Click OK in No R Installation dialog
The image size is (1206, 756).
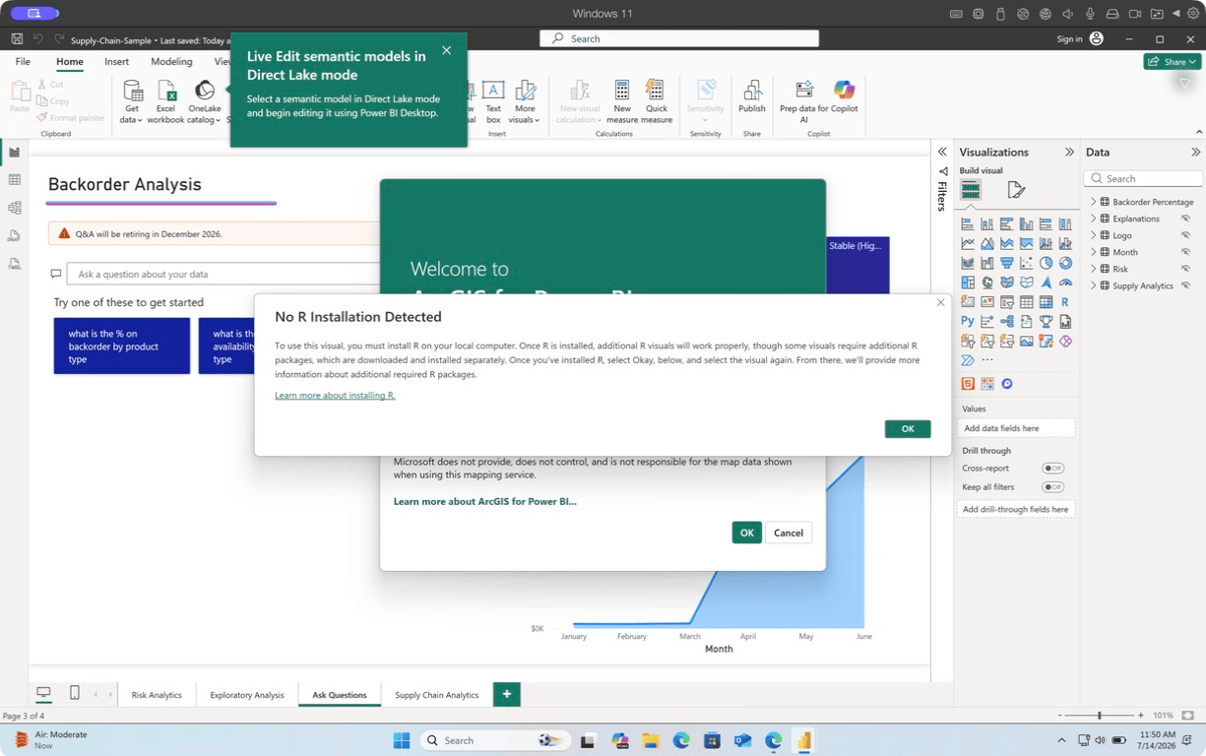pyautogui.click(x=908, y=428)
